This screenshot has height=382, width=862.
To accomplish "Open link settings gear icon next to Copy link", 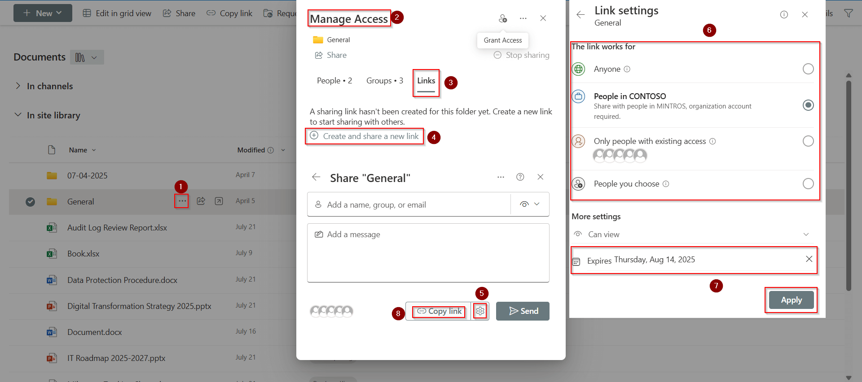I will [x=480, y=311].
